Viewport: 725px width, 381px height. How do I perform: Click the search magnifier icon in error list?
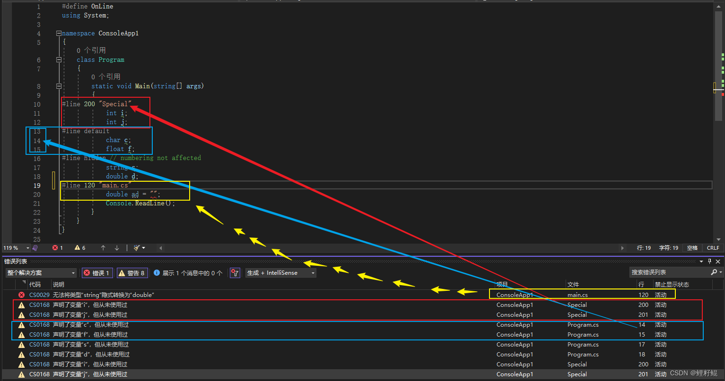point(714,272)
